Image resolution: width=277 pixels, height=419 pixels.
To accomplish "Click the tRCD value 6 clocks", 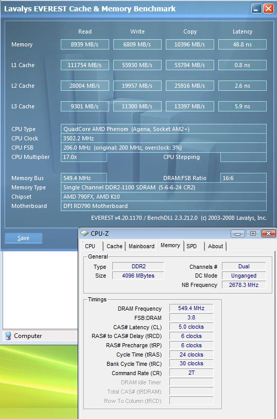I will coord(192,336).
